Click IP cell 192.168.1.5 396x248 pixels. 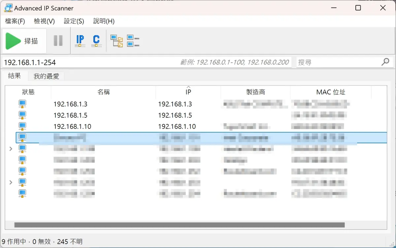[x=175, y=115]
